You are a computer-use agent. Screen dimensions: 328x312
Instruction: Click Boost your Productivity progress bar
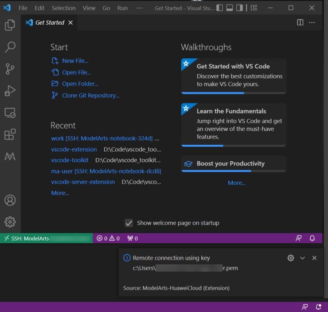point(233,171)
